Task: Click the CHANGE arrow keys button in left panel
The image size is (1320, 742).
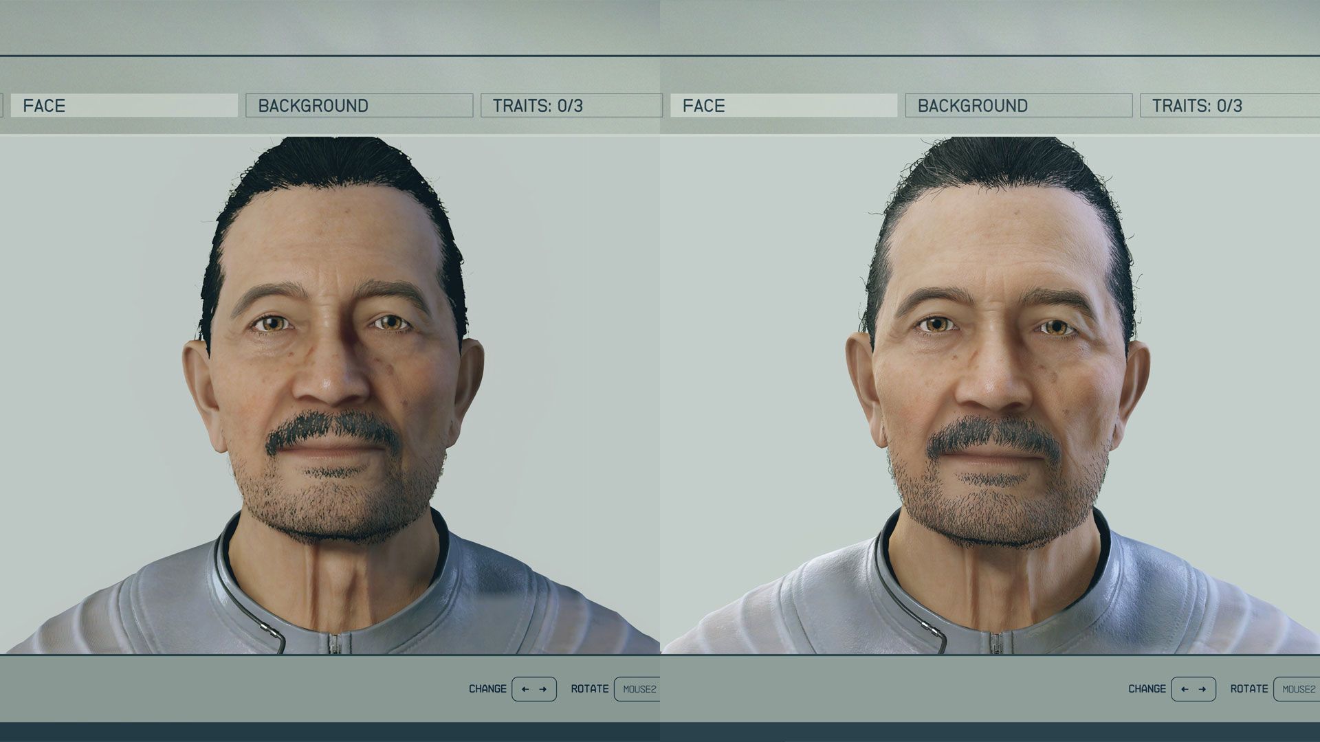Action: pos(534,689)
